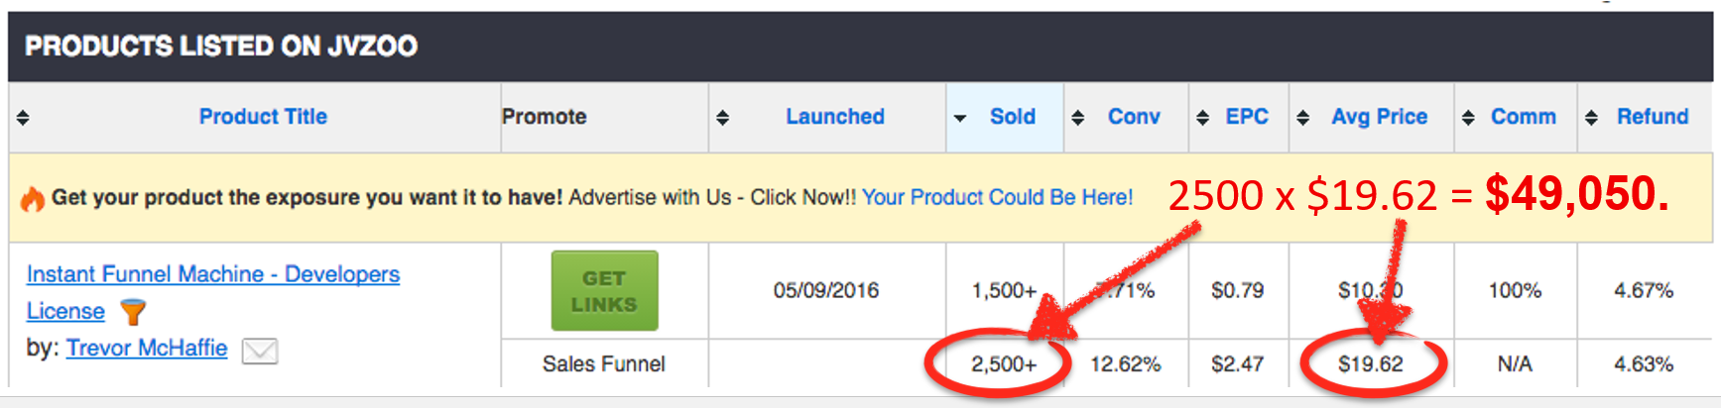The height and width of the screenshot is (408, 1721).
Task: Sort table by Refund column header
Action: tap(1653, 117)
